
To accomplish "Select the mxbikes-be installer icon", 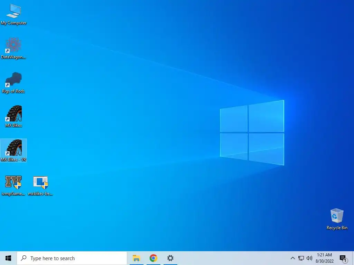I will pos(40,185).
